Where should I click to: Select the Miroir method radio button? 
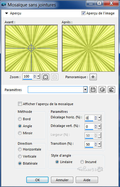20,133
